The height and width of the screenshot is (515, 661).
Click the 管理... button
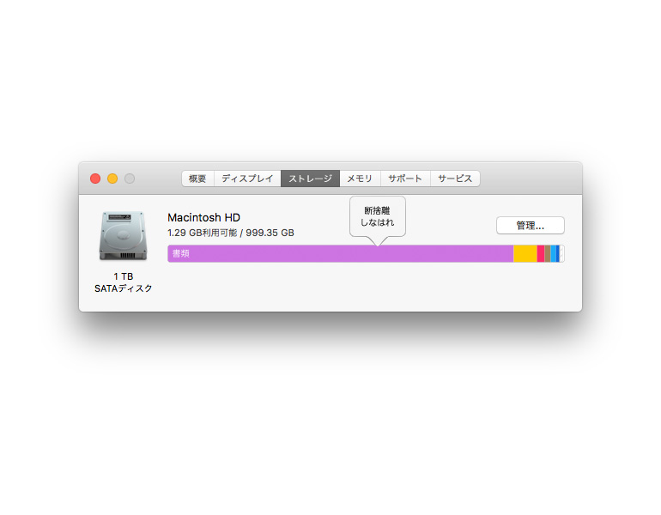[x=531, y=226]
